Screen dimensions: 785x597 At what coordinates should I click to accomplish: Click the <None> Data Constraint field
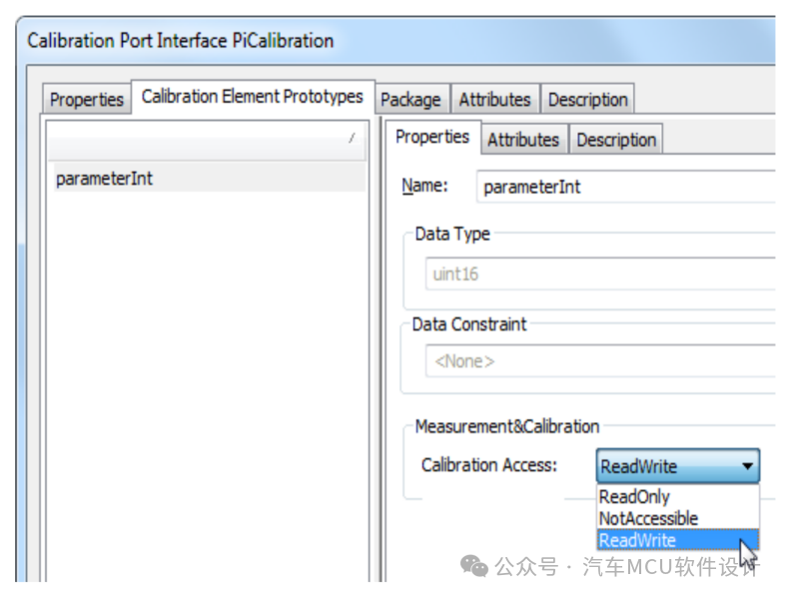601,360
